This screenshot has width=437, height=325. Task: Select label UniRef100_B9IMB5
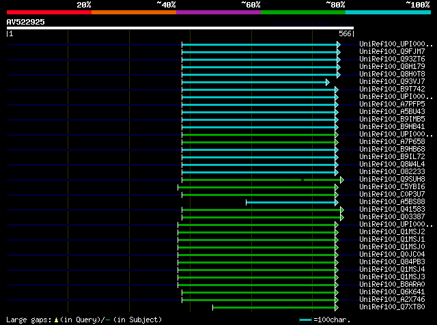(x=392, y=119)
